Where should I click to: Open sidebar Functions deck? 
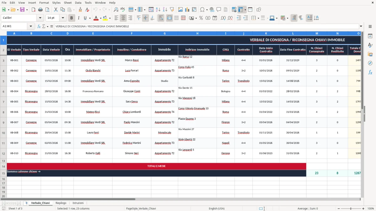click(370, 72)
